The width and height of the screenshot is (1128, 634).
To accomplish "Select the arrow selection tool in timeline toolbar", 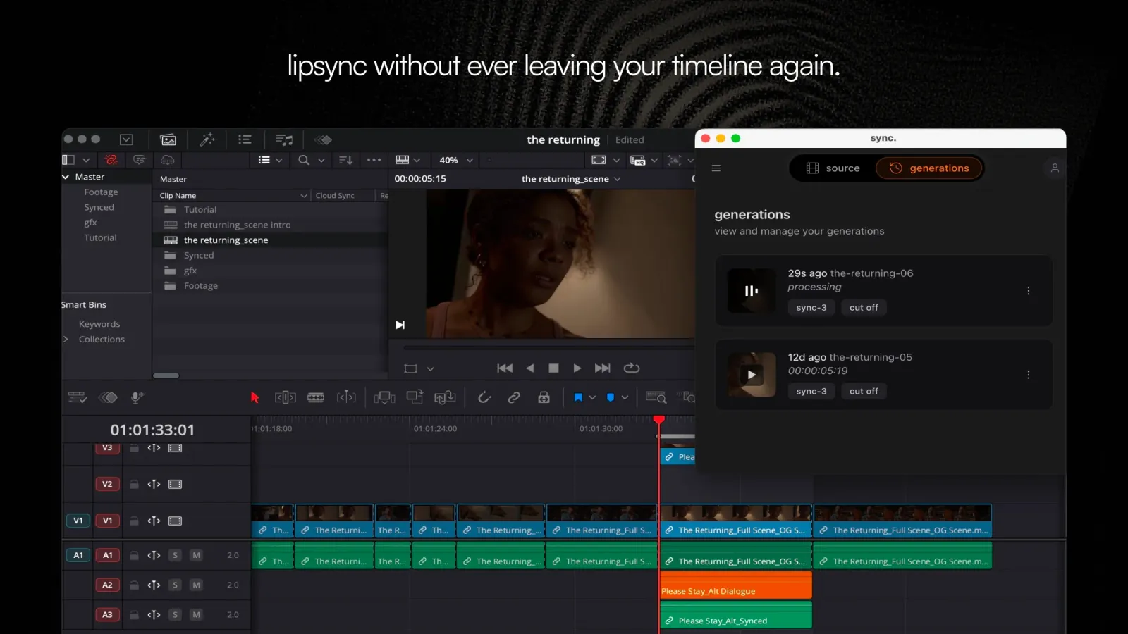I will pos(255,397).
